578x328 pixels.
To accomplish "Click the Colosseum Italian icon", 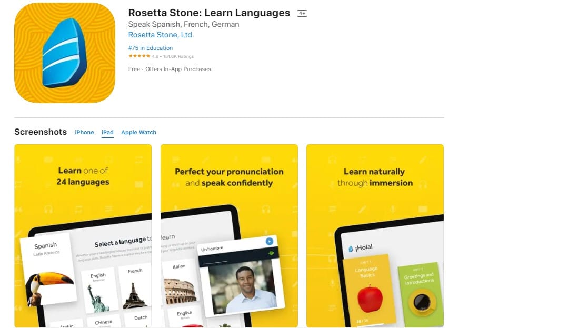I will pos(180,291).
